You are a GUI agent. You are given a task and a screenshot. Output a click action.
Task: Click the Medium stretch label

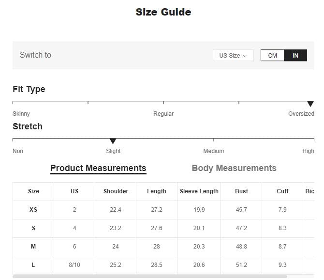pos(213,151)
